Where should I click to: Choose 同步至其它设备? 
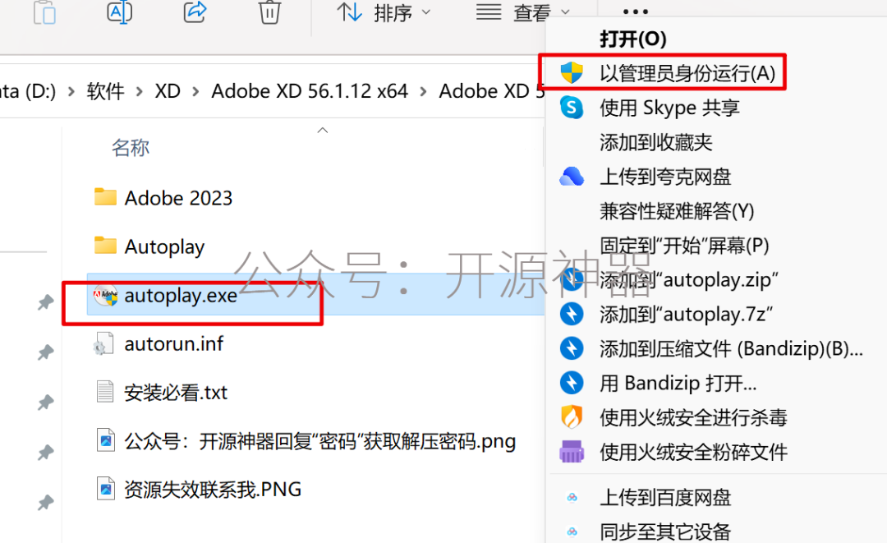(665, 531)
